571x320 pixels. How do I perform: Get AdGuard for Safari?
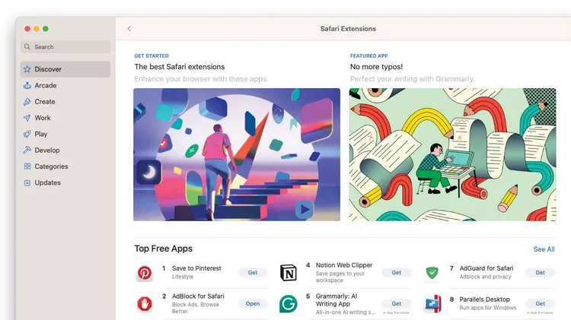coord(541,273)
